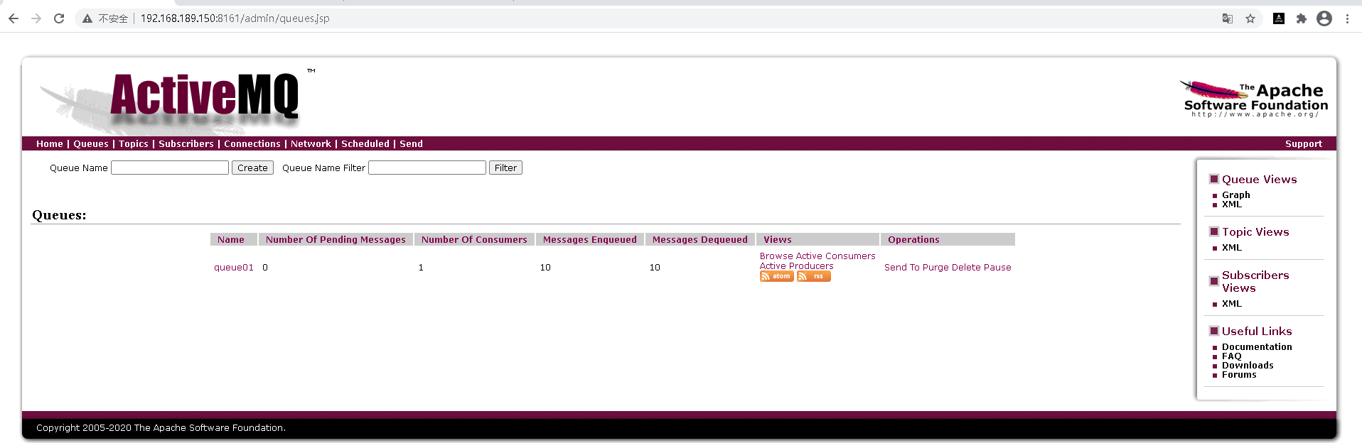
Task: Open the Subscribers menu item
Action: click(186, 143)
